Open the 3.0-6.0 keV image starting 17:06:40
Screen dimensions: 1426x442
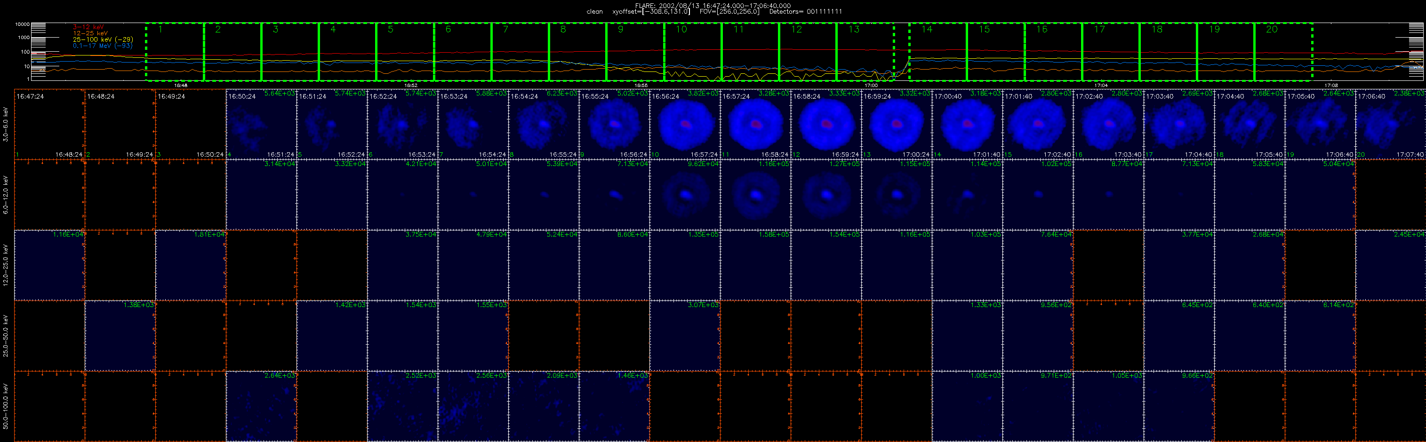(x=1391, y=125)
